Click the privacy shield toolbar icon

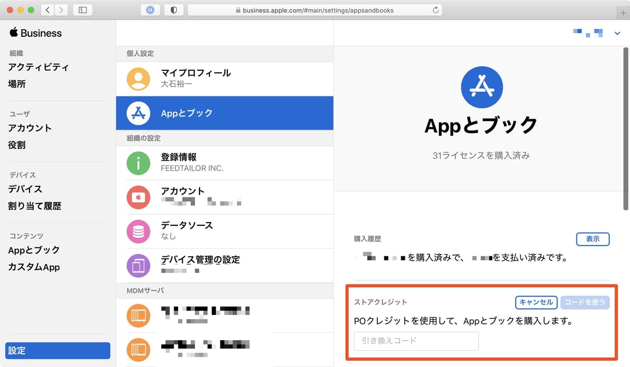click(x=174, y=10)
